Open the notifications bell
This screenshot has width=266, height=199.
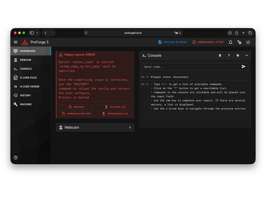[x=231, y=42]
